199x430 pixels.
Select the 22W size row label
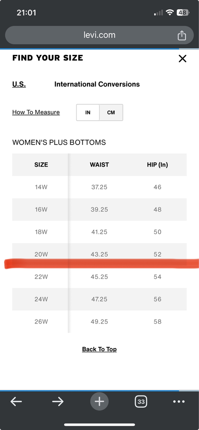[x=41, y=277]
